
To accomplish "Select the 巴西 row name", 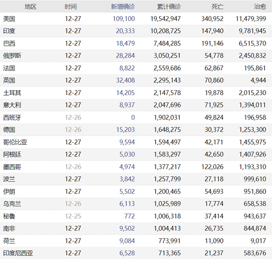I will 9,43.
